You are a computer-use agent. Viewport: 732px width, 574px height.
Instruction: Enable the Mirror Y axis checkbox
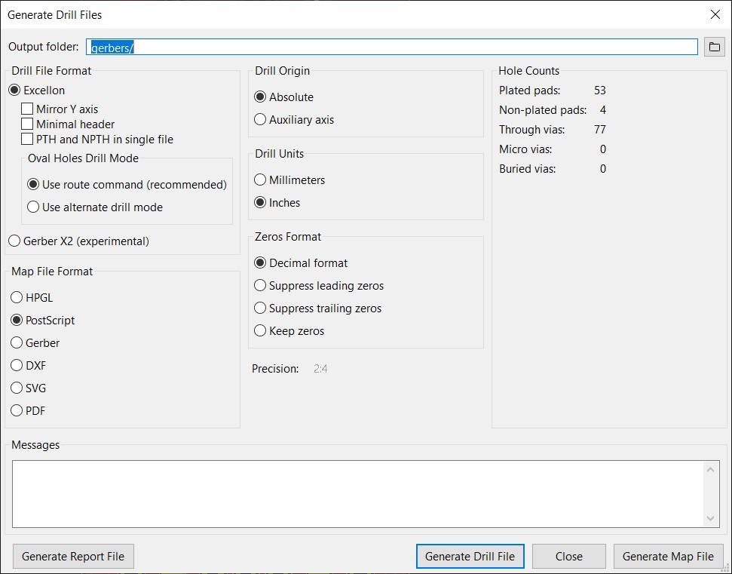tap(27, 109)
